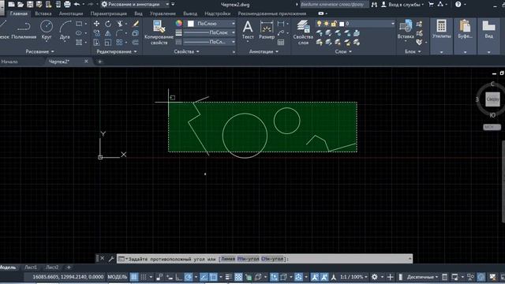Click Match Properties (Копирование свойств)
This screenshot has width=505, height=284.
pyautogui.click(x=159, y=32)
